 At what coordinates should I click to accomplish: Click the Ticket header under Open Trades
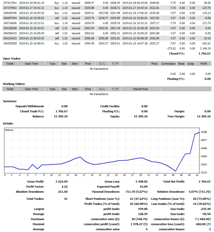[x=10, y=63]
